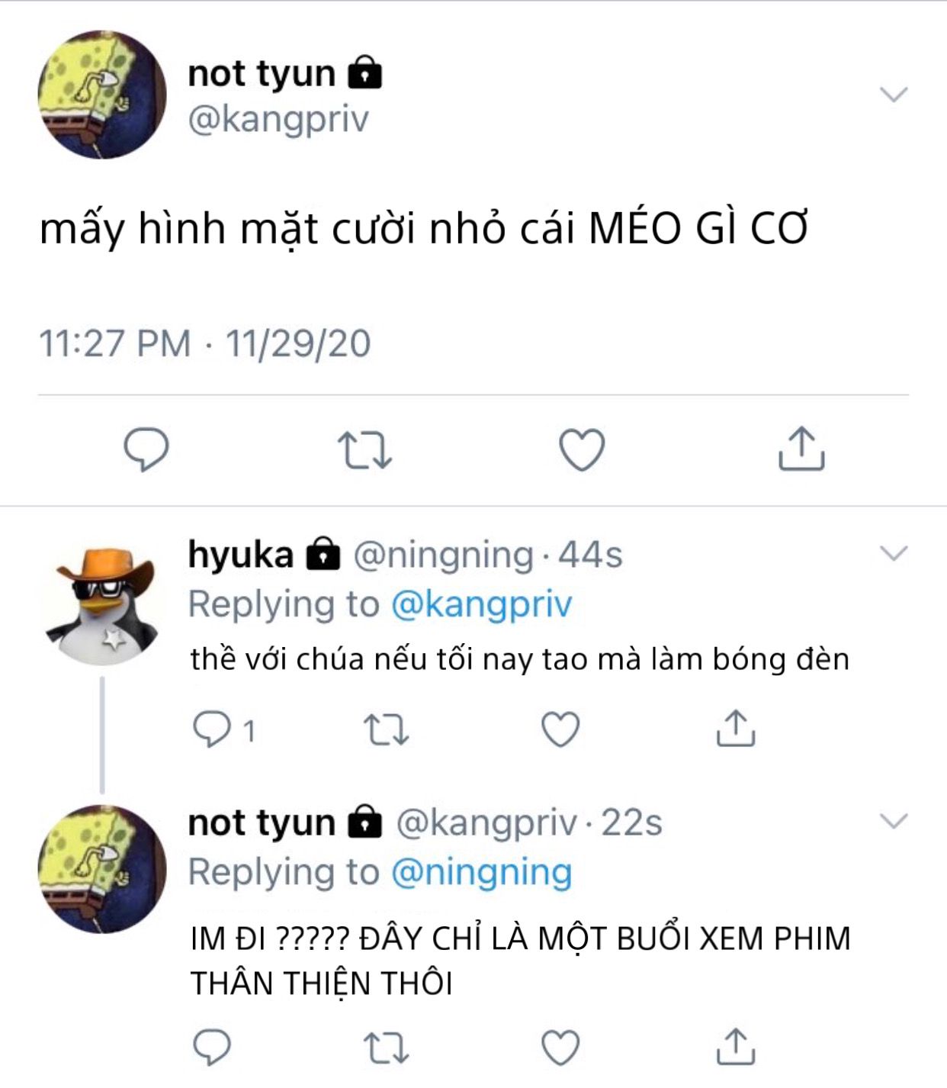947x1088 pixels.
Task: Like hyuka's reply tweet
Action: click(560, 729)
